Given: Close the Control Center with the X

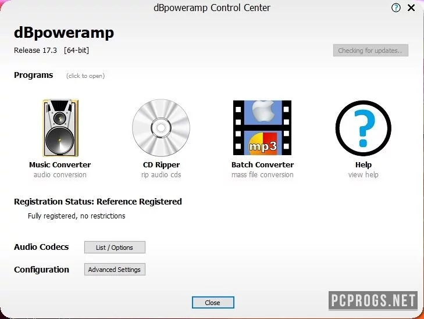Looking at the screenshot, I should (411, 8).
